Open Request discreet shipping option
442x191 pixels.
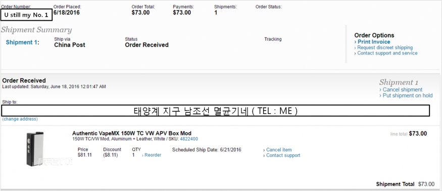coord(383,47)
